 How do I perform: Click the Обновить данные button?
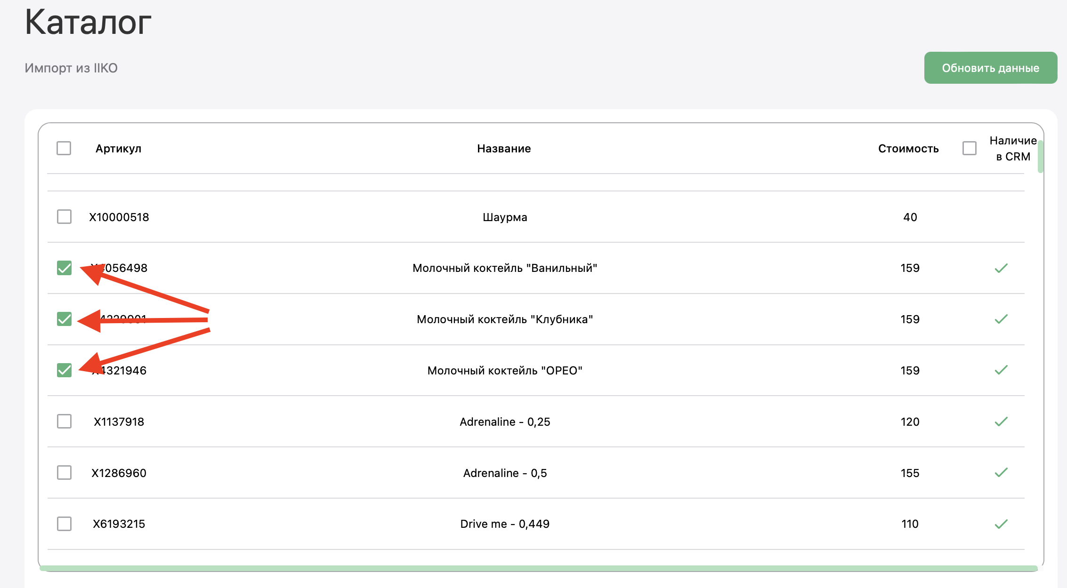coord(990,68)
